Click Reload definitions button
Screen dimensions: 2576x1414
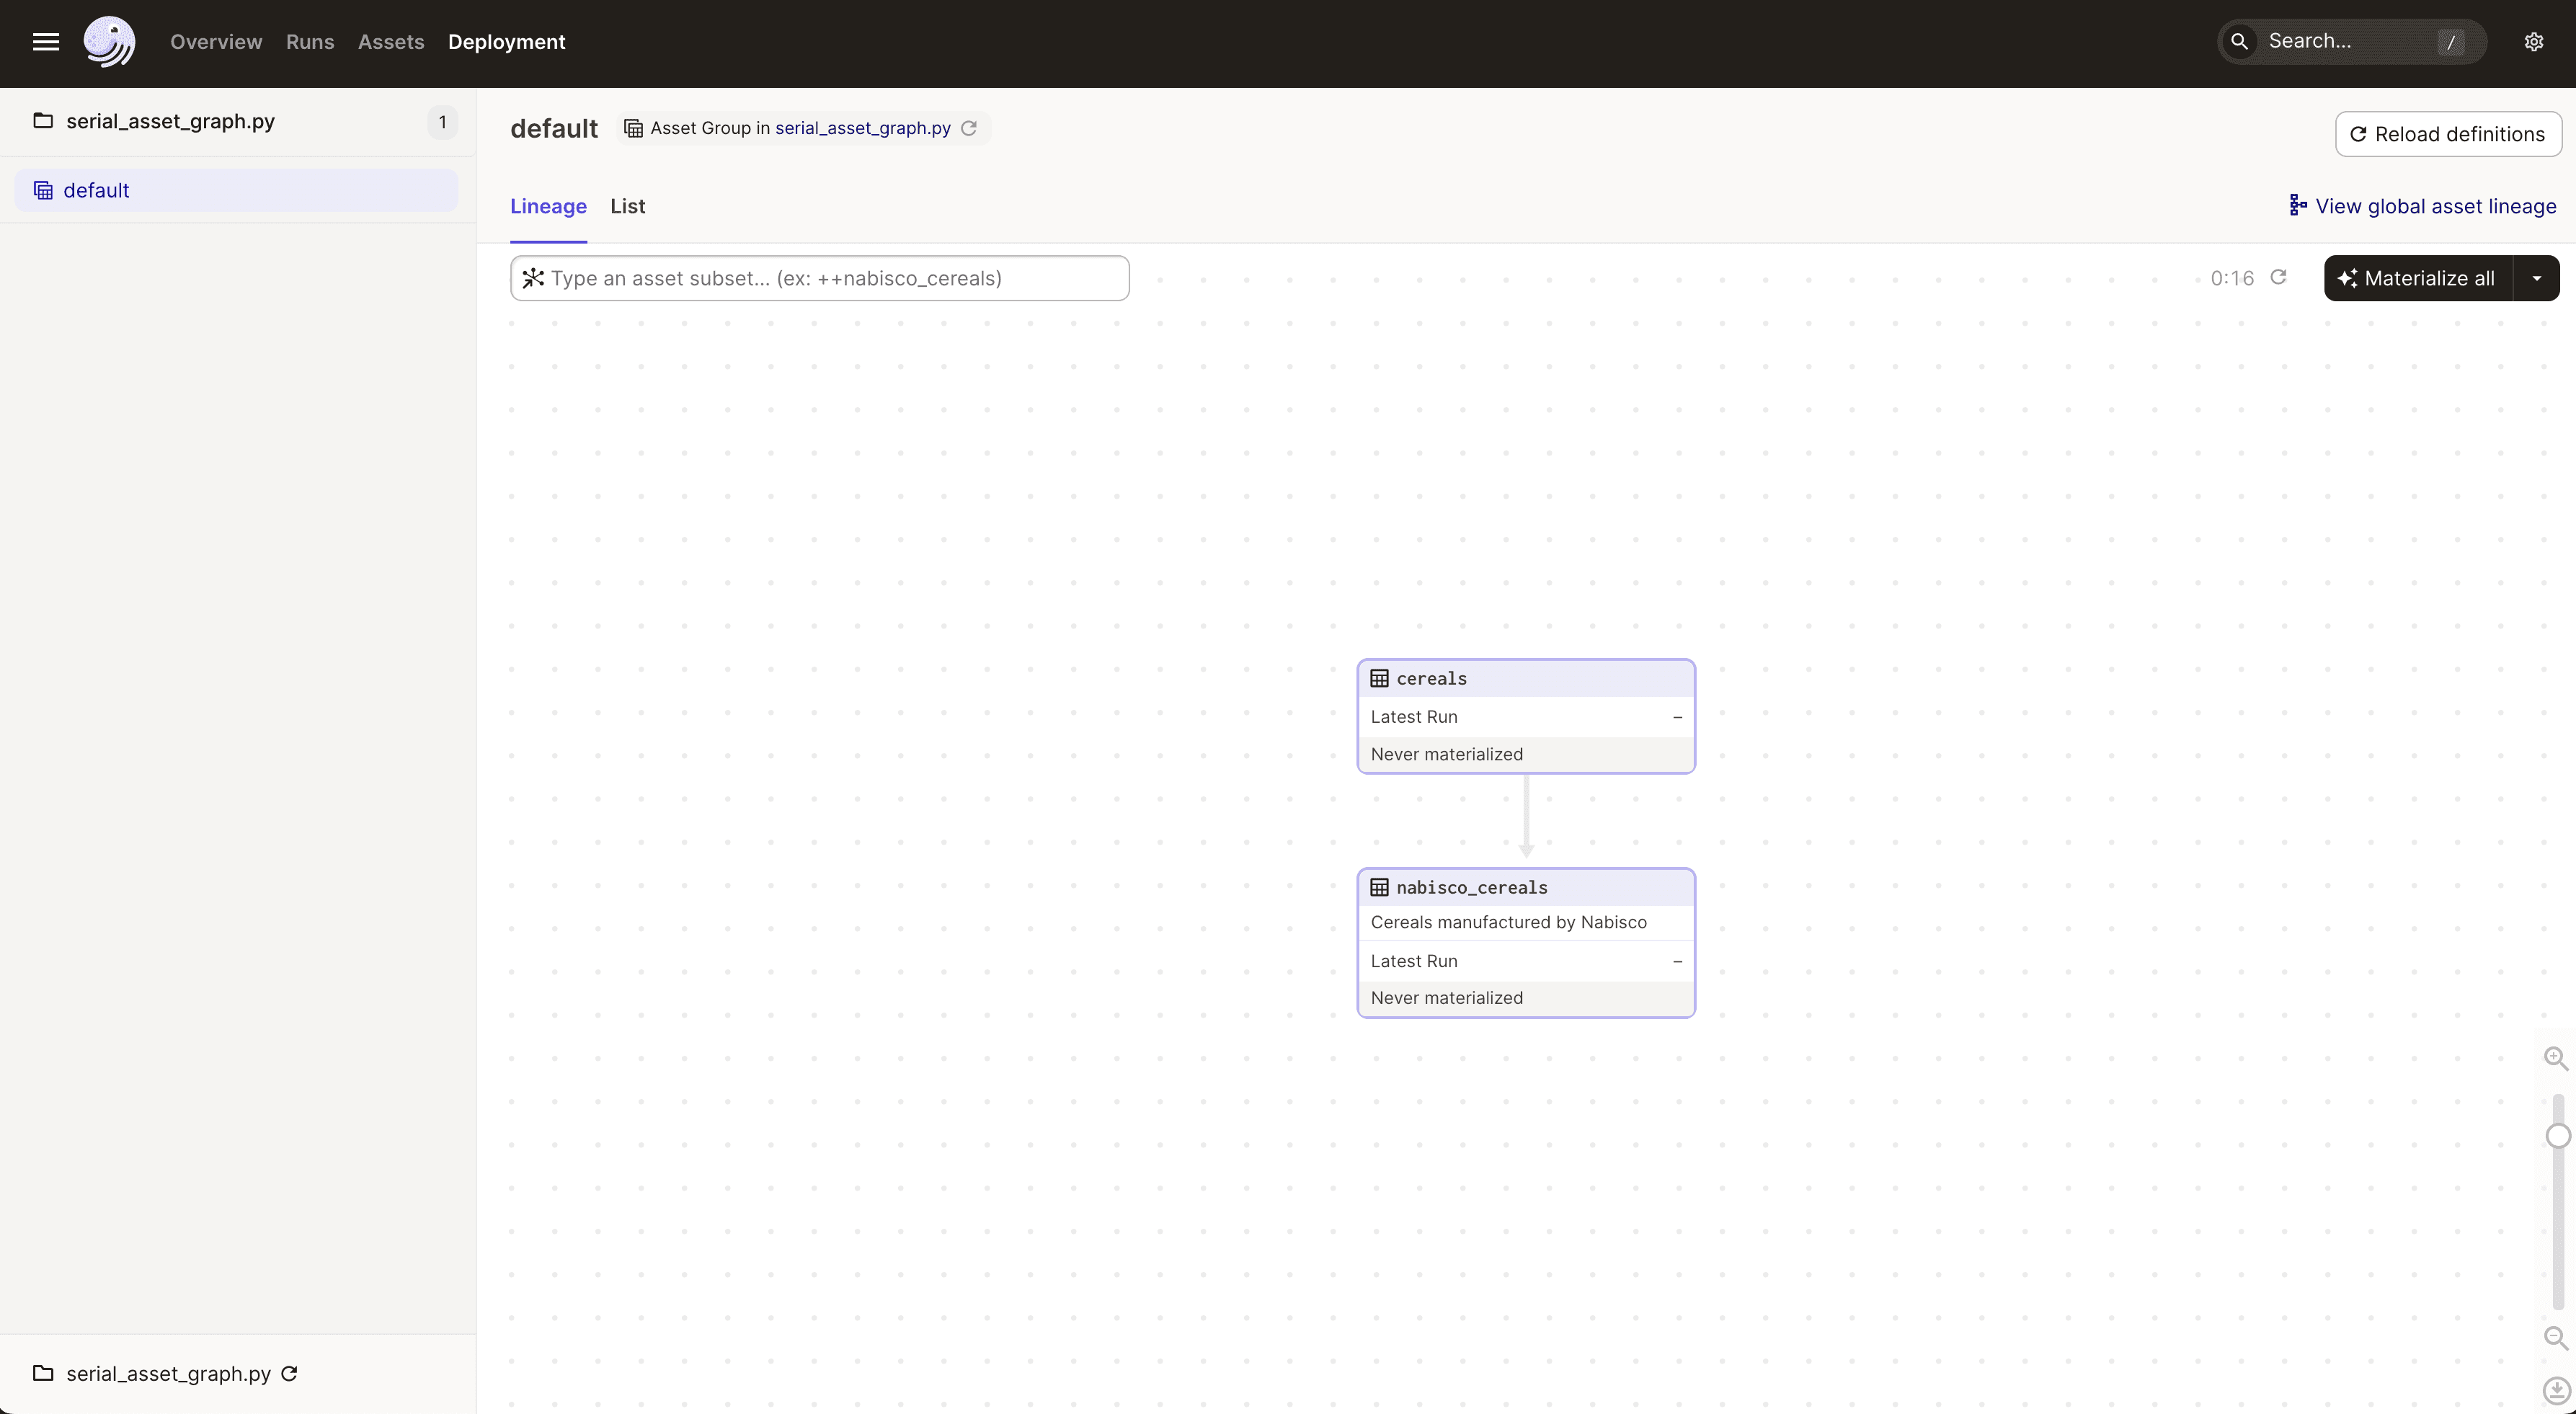(x=2448, y=134)
